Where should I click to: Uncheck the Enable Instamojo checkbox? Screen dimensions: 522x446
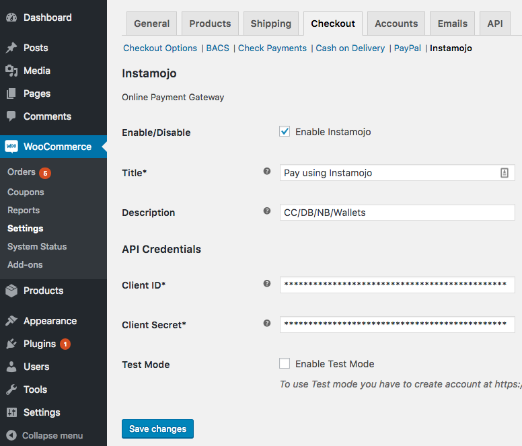285,132
